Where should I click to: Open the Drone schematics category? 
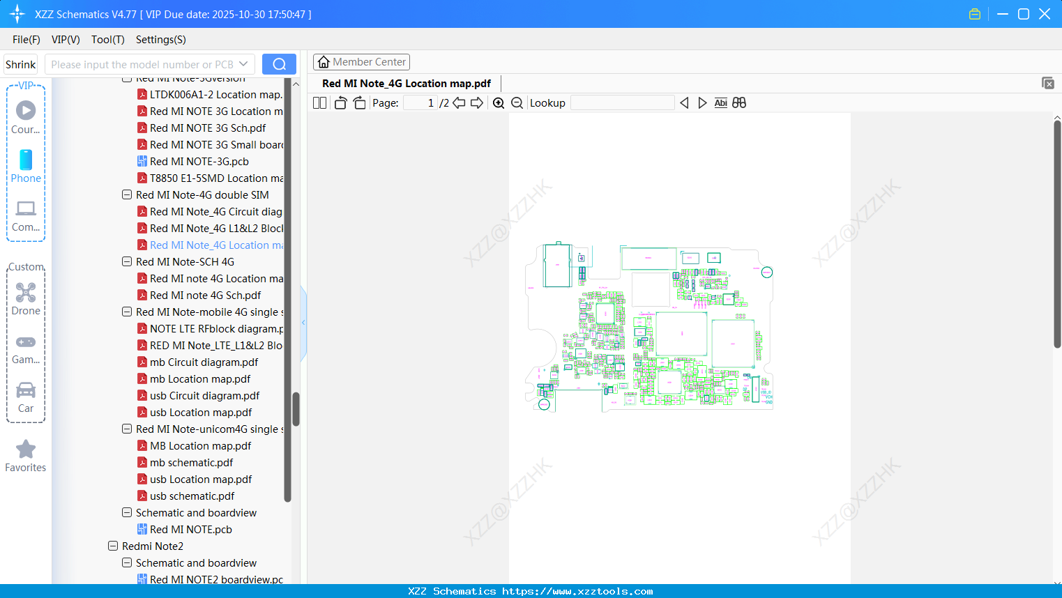coord(26,298)
